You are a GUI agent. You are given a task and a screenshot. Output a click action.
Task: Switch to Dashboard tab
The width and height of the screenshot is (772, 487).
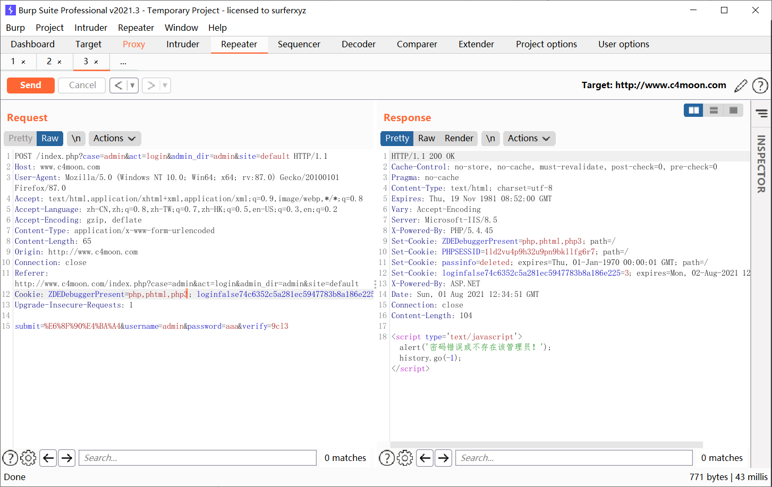pos(33,45)
